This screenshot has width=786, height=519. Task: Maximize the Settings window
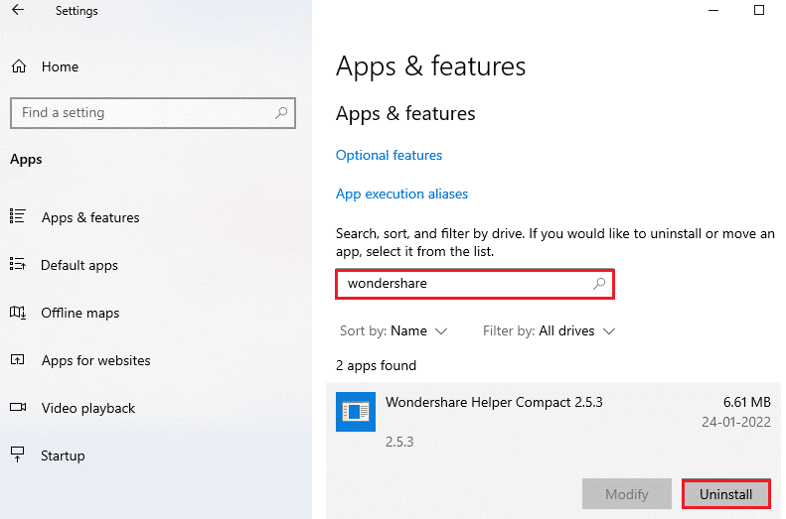point(759,10)
